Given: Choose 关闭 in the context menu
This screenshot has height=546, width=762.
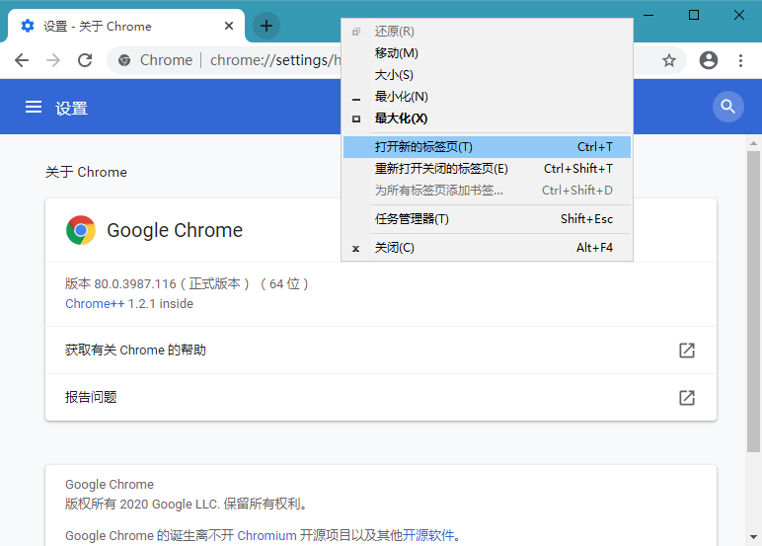Looking at the screenshot, I should coord(395,248).
